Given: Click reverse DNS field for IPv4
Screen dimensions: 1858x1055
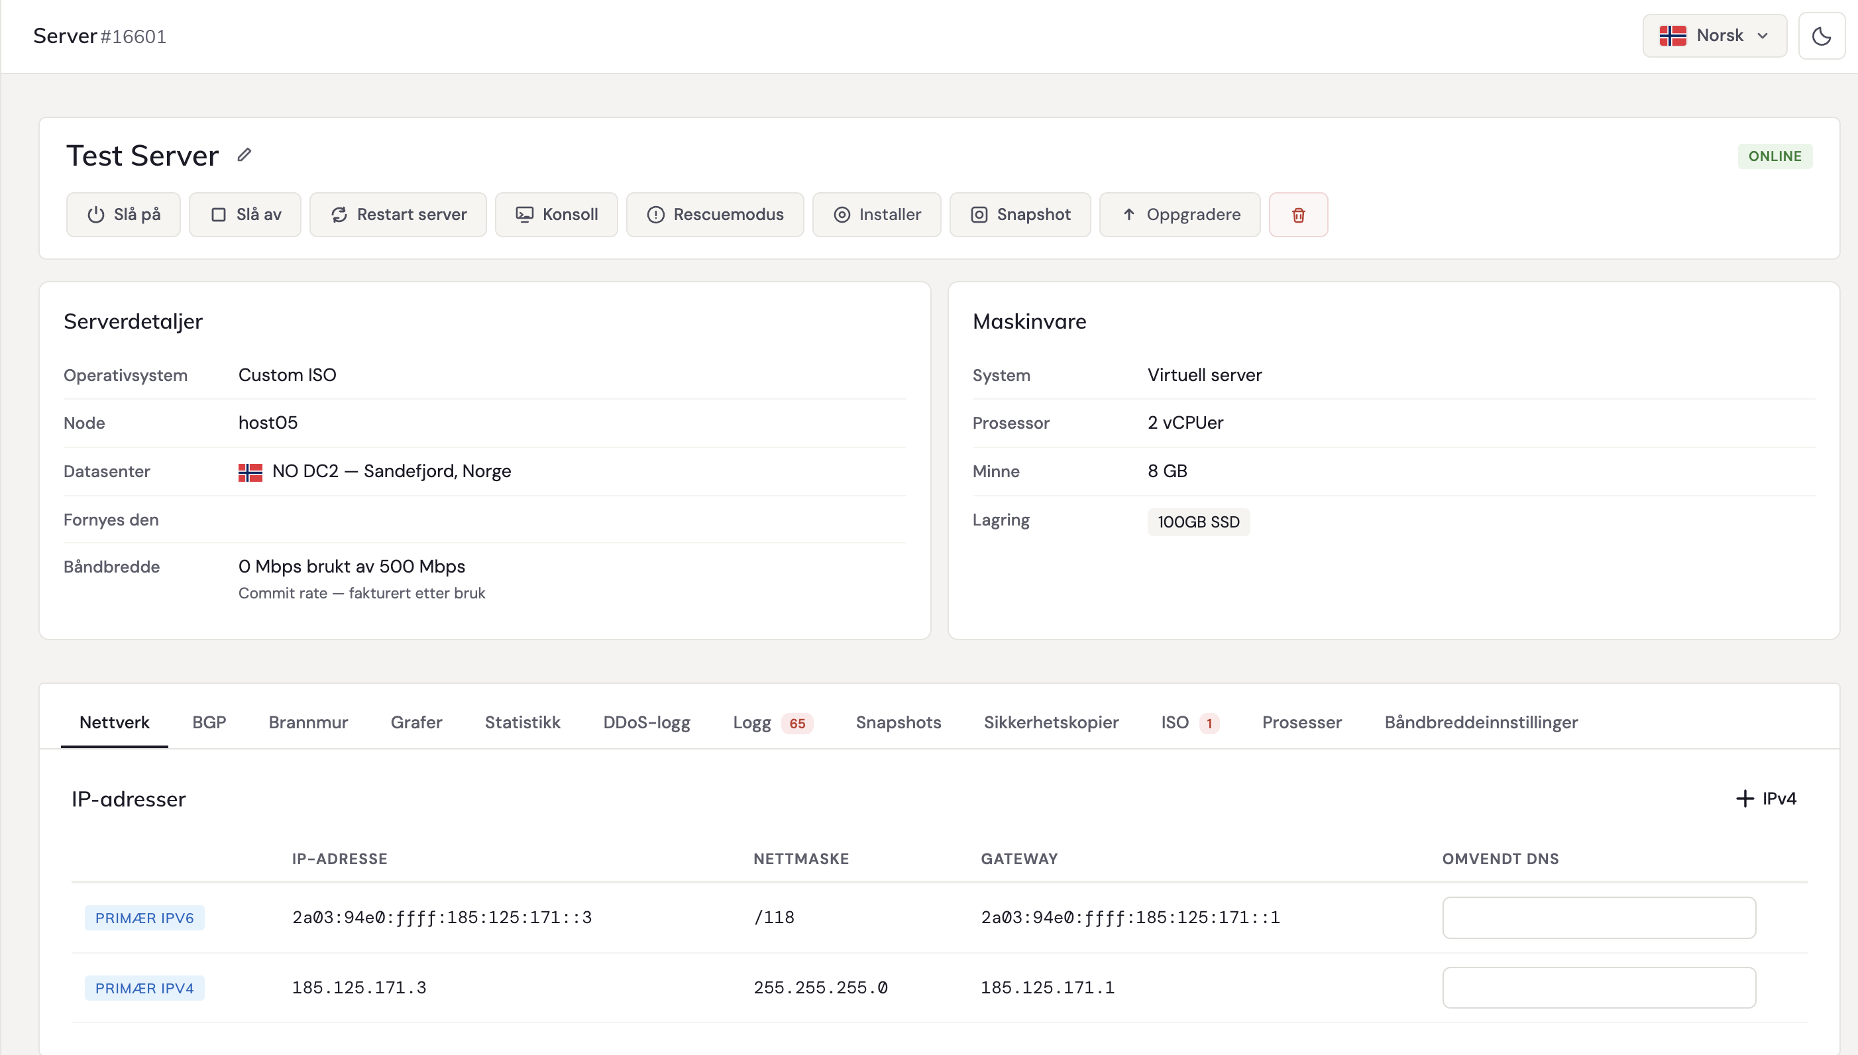Looking at the screenshot, I should tap(1599, 987).
